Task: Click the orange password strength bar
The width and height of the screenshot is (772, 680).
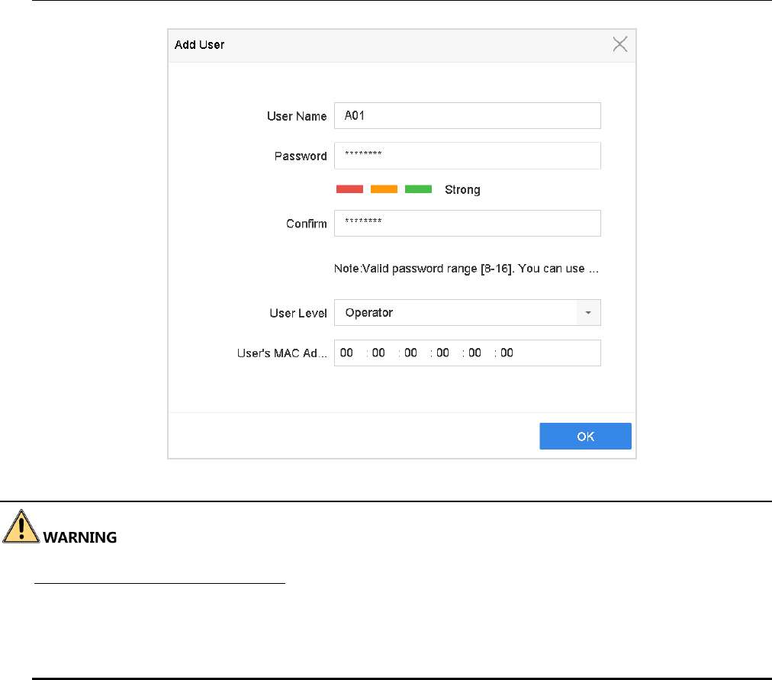Action: 384,189
